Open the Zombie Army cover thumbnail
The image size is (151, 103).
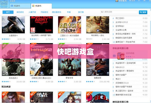(x=41, y=25)
